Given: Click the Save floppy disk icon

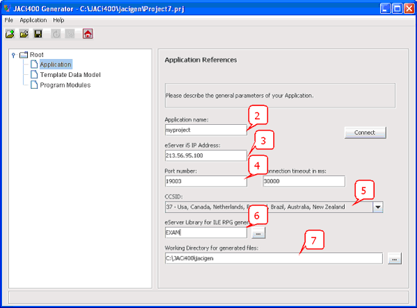Looking at the screenshot, I should (38, 33).
